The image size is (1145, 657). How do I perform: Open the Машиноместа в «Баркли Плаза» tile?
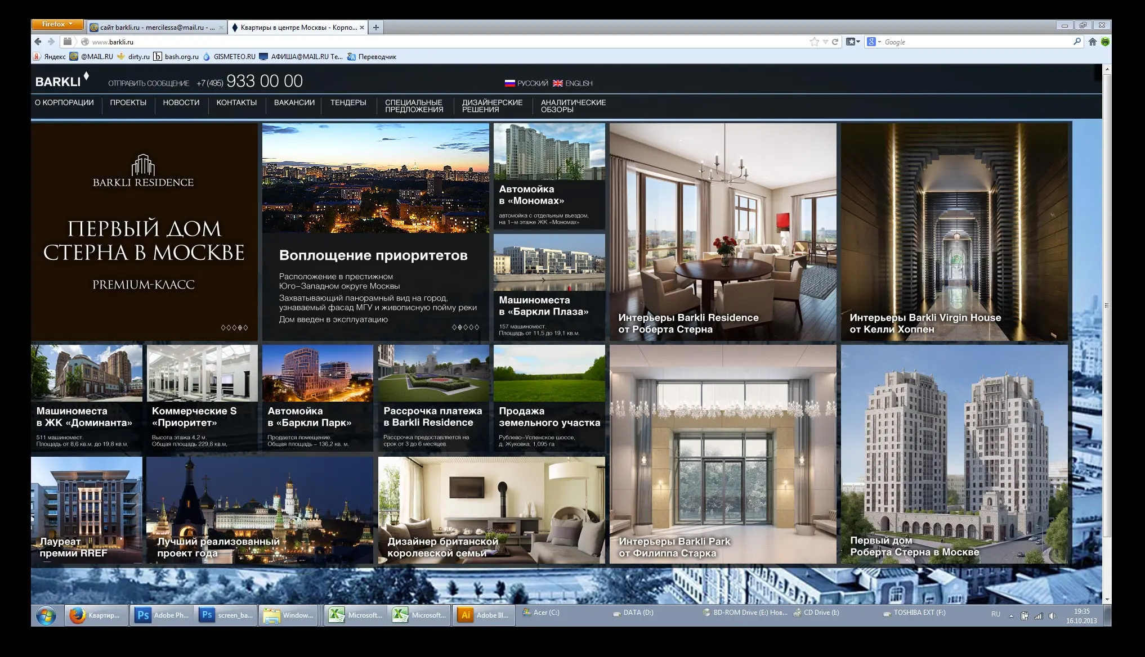[x=549, y=287]
